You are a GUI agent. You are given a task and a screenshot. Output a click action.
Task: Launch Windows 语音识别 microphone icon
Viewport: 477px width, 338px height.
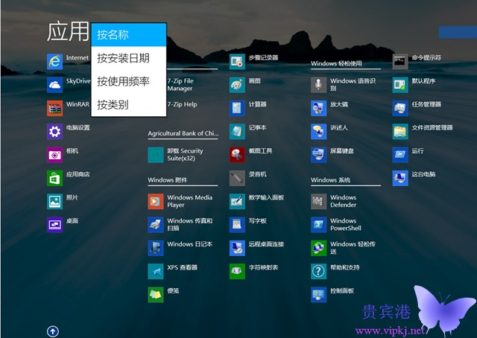[x=319, y=85]
